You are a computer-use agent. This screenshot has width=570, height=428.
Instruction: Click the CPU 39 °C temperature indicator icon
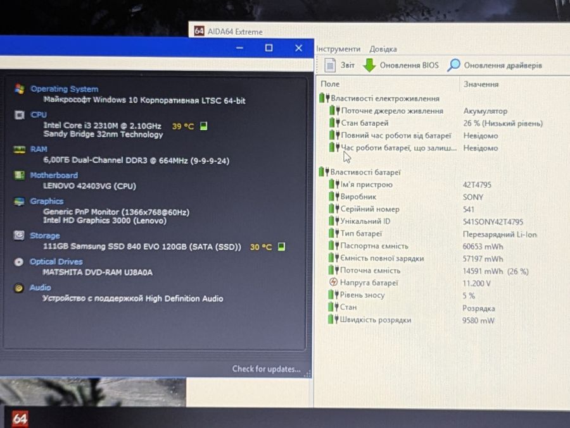[x=203, y=126]
